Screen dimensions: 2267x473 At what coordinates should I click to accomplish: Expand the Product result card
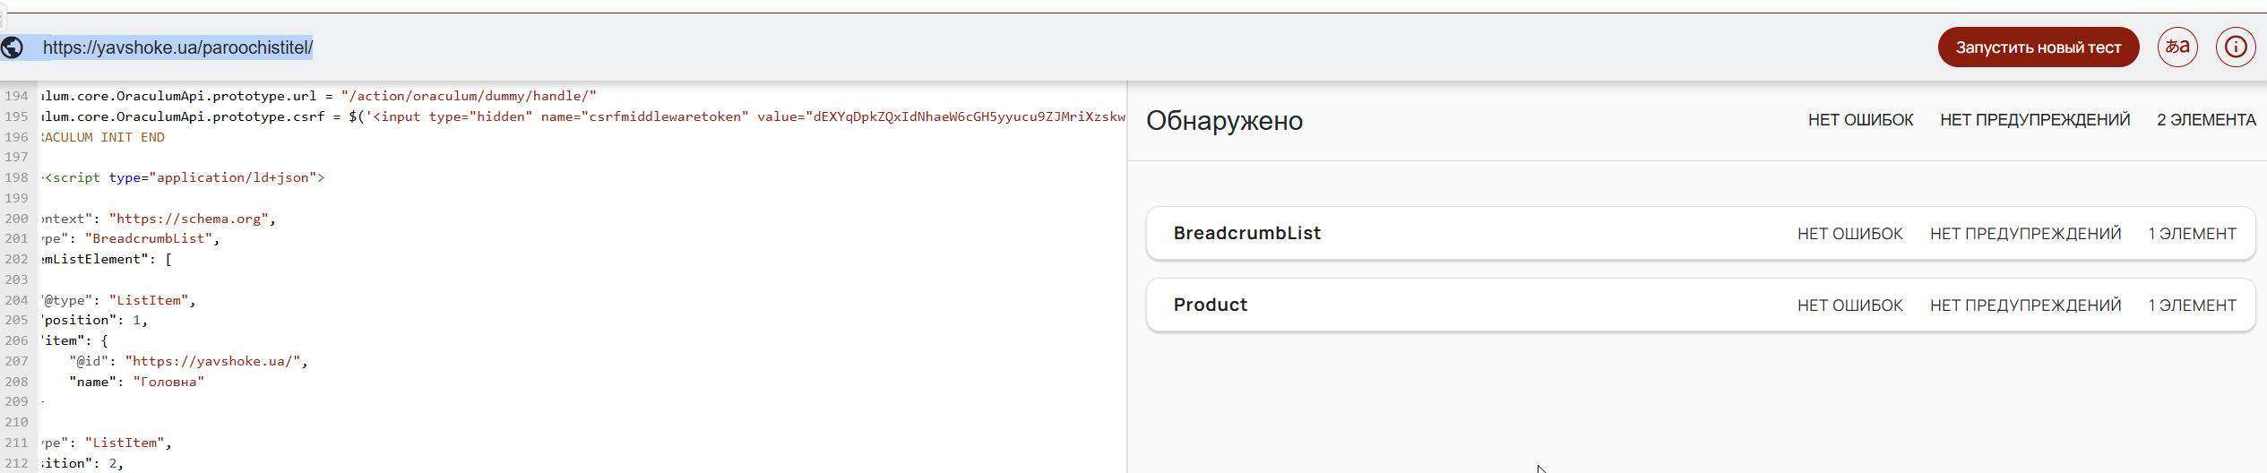pyautogui.click(x=1211, y=305)
